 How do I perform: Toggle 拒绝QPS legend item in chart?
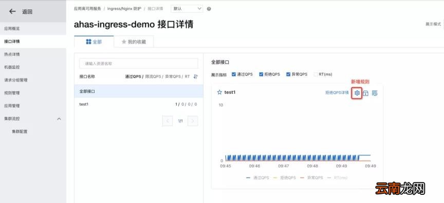pyautogui.click(x=285, y=178)
